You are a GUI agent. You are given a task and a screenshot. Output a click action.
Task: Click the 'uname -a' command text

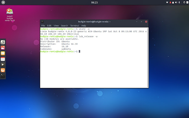(84, 29)
